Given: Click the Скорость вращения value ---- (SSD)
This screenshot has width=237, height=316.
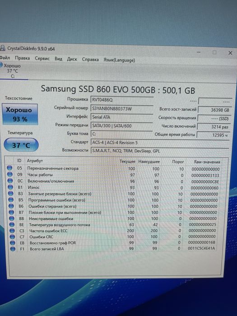Looking at the screenshot, I should (x=214, y=118).
